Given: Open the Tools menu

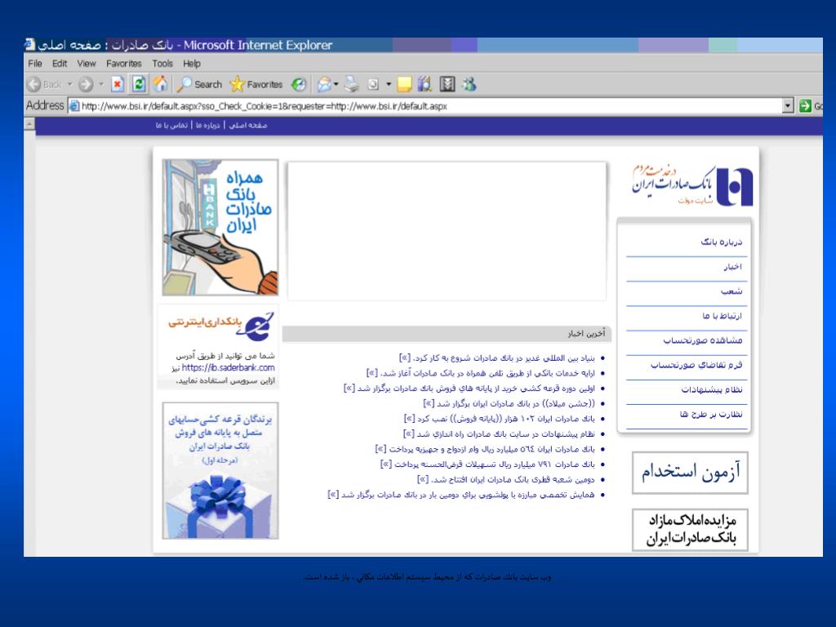Looking at the screenshot, I should (x=162, y=64).
